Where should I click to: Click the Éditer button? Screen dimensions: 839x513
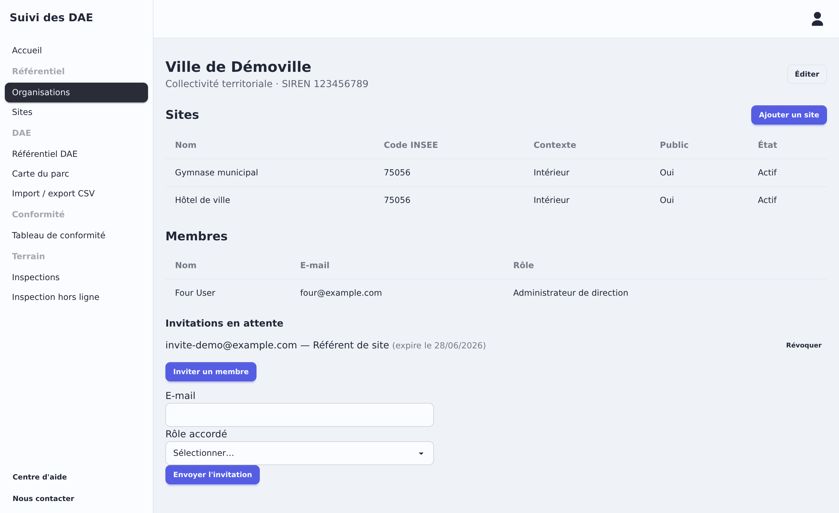[x=807, y=74]
